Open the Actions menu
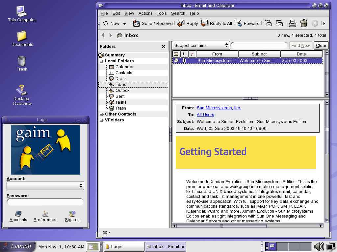 [145, 13]
